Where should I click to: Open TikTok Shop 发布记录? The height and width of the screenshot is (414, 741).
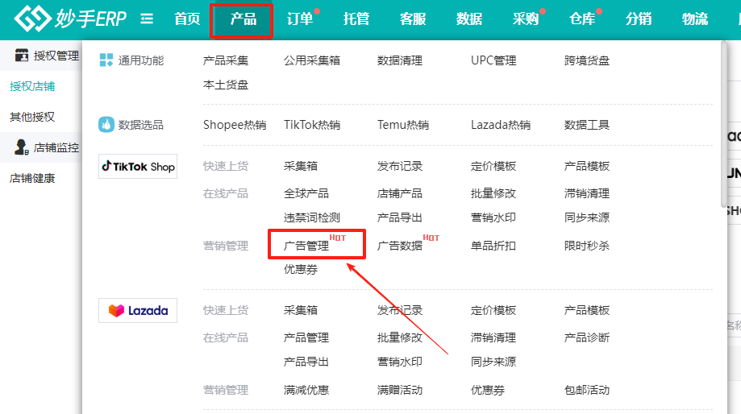click(x=400, y=166)
